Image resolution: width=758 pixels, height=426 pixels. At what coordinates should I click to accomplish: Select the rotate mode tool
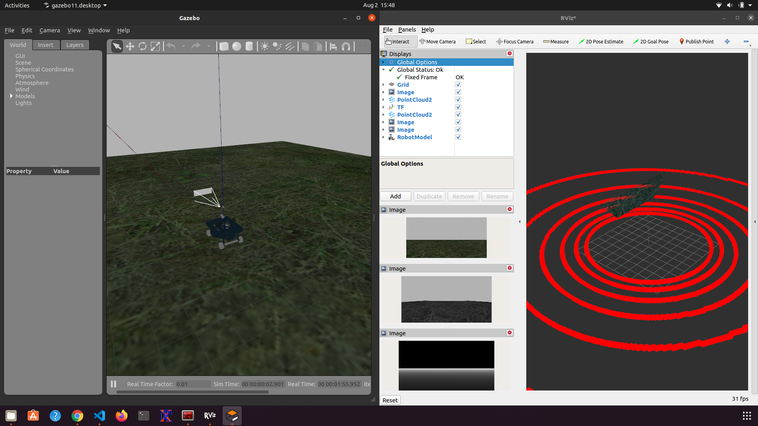pyautogui.click(x=143, y=47)
